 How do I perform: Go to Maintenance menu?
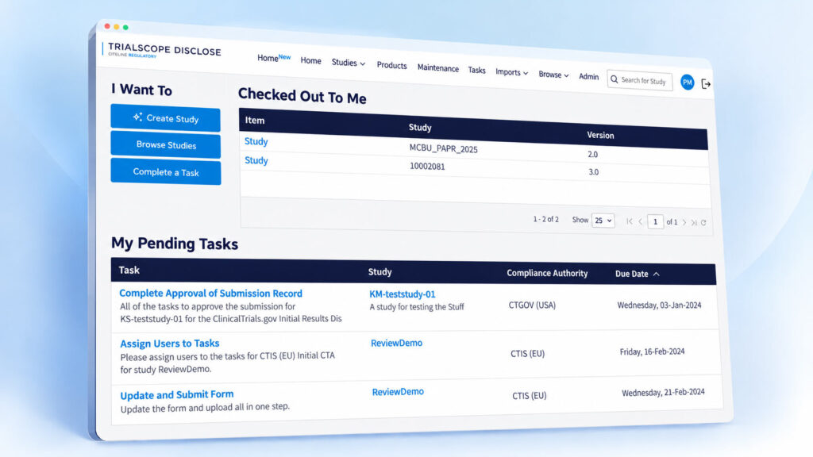tap(438, 68)
